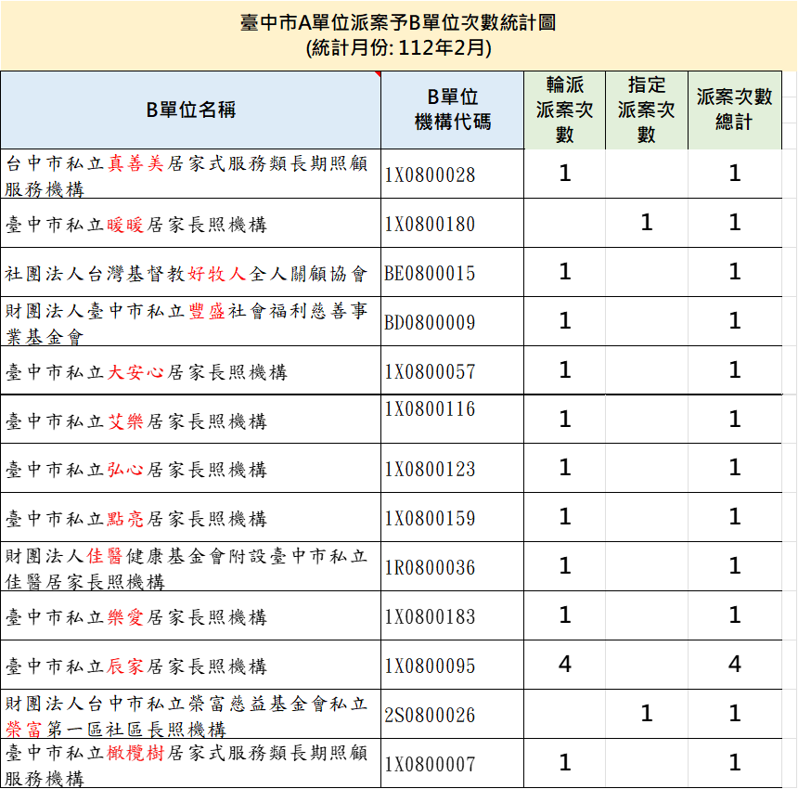The height and width of the screenshot is (789, 798).
Task: Click 指定派案次數 value in 榮富 row
Action: (647, 714)
